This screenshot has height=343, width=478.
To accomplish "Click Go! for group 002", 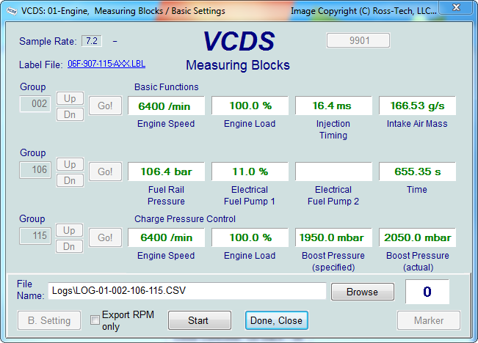I will point(105,106).
